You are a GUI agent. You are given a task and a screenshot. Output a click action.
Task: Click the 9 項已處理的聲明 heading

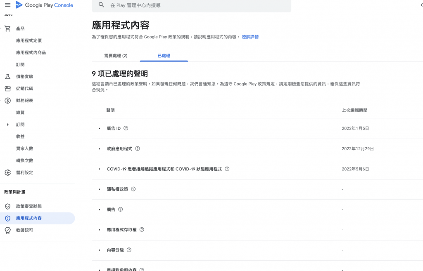[x=120, y=73]
